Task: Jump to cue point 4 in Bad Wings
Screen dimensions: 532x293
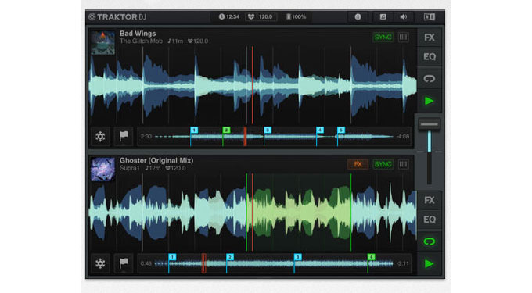Action: point(320,130)
